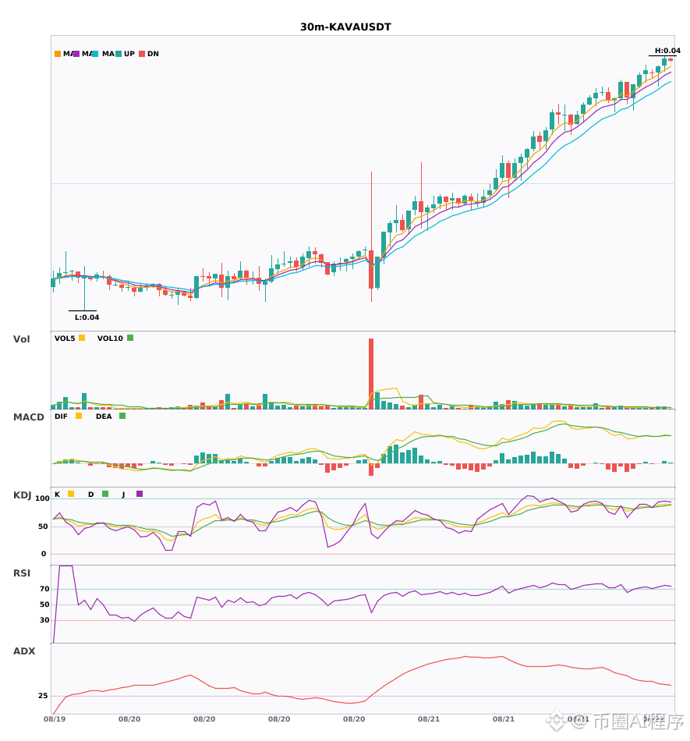Image resolution: width=690 pixels, height=741 pixels.
Task: Click the yellow K legend swatch
Action: coord(71,494)
